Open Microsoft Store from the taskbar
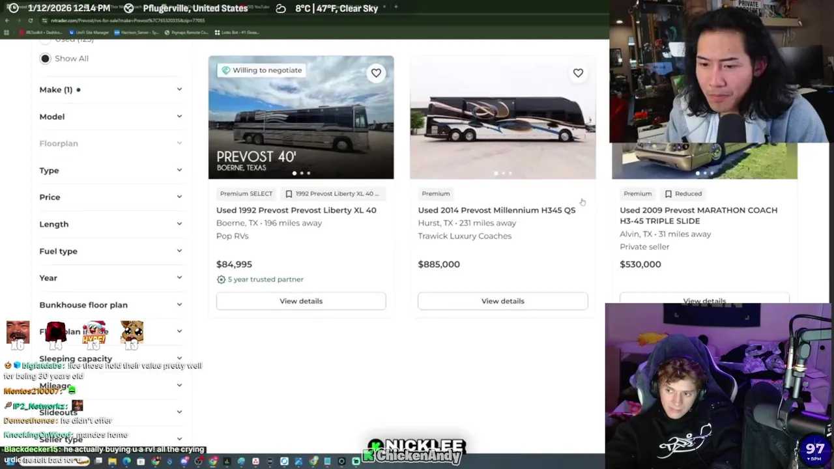 pos(141,461)
